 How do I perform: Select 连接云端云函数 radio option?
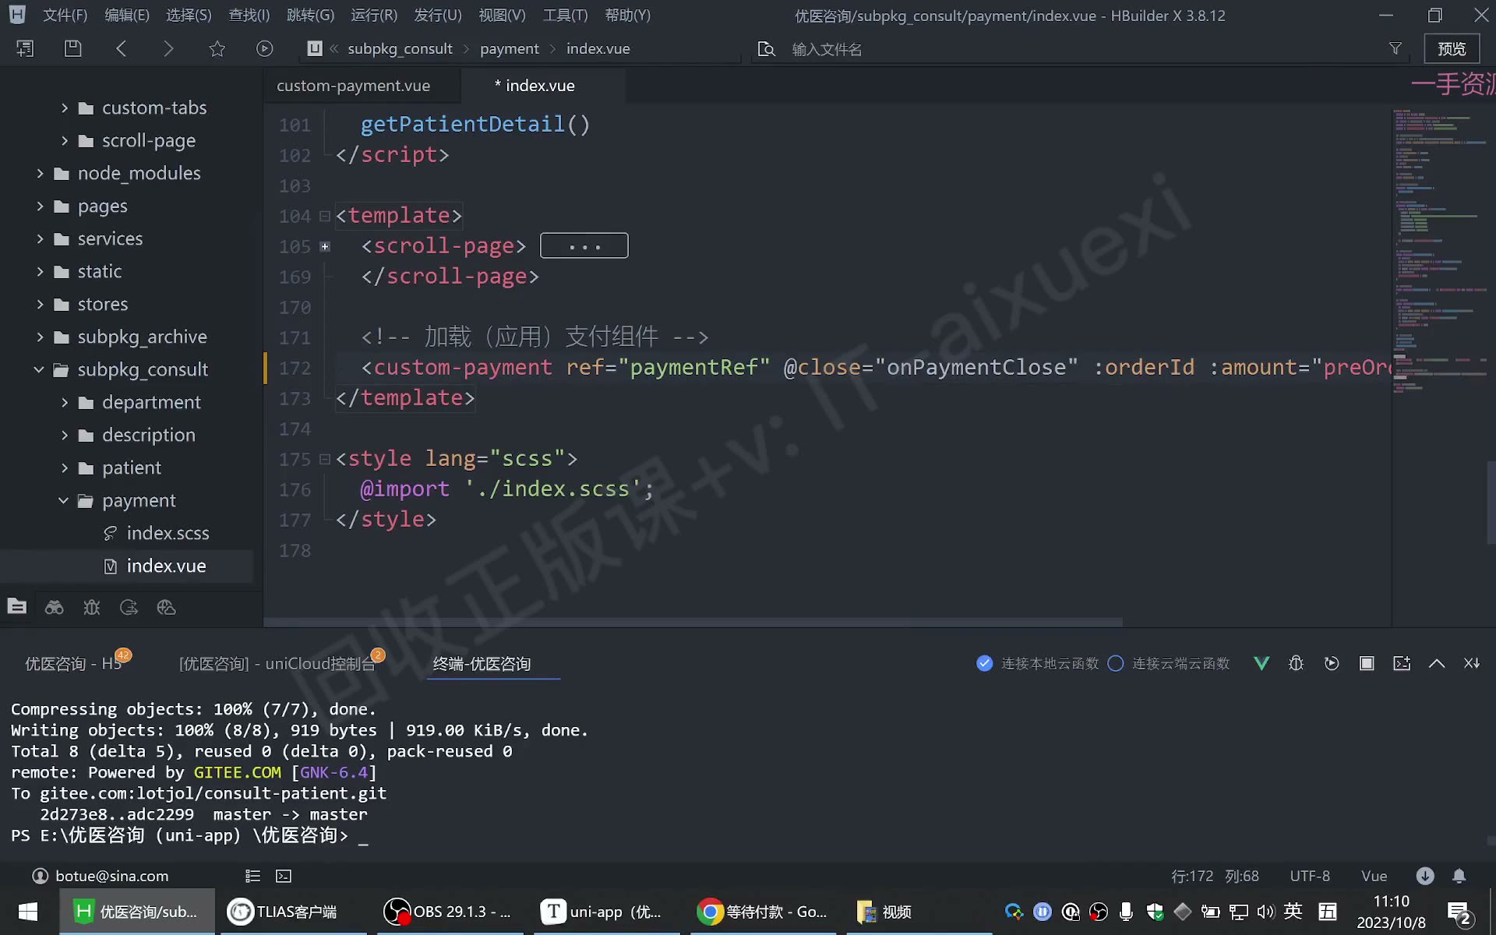click(1116, 663)
